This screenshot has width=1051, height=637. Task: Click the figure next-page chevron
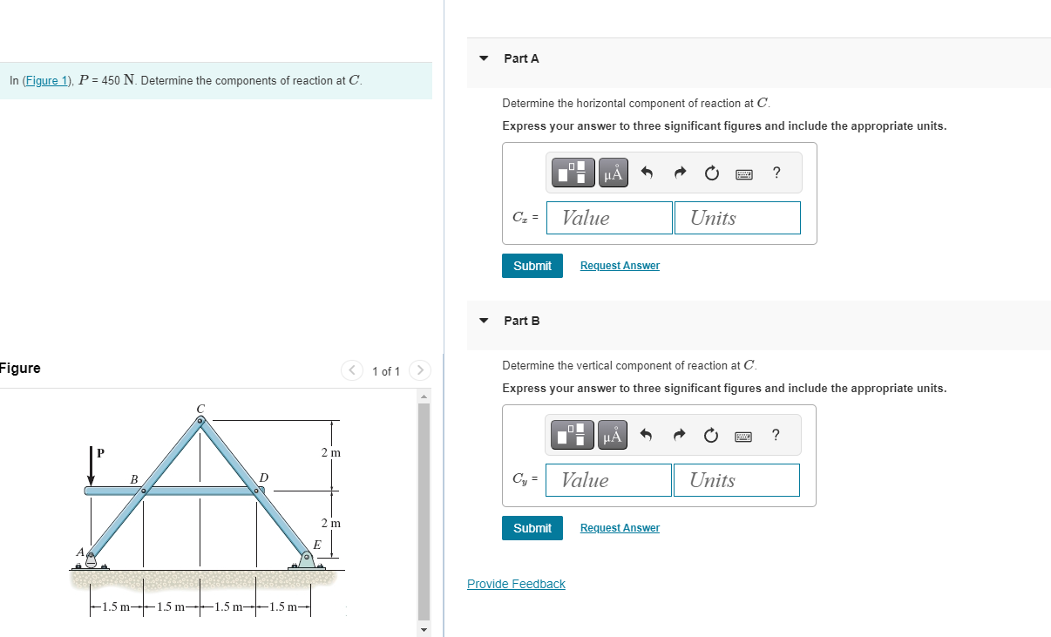tap(419, 370)
